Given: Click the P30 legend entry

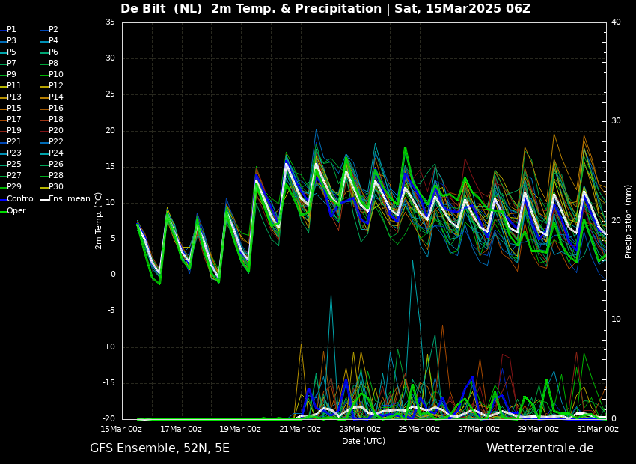Looking at the screenshot, I should (55, 187).
